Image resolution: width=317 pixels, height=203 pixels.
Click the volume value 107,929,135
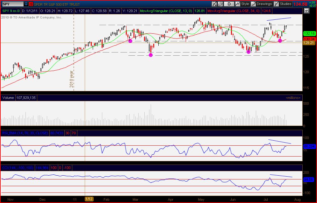26,98
